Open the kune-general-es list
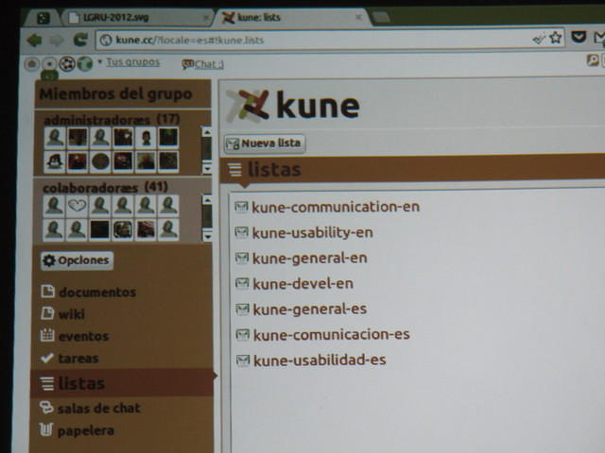The image size is (605, 453). [x=310, y=309]
